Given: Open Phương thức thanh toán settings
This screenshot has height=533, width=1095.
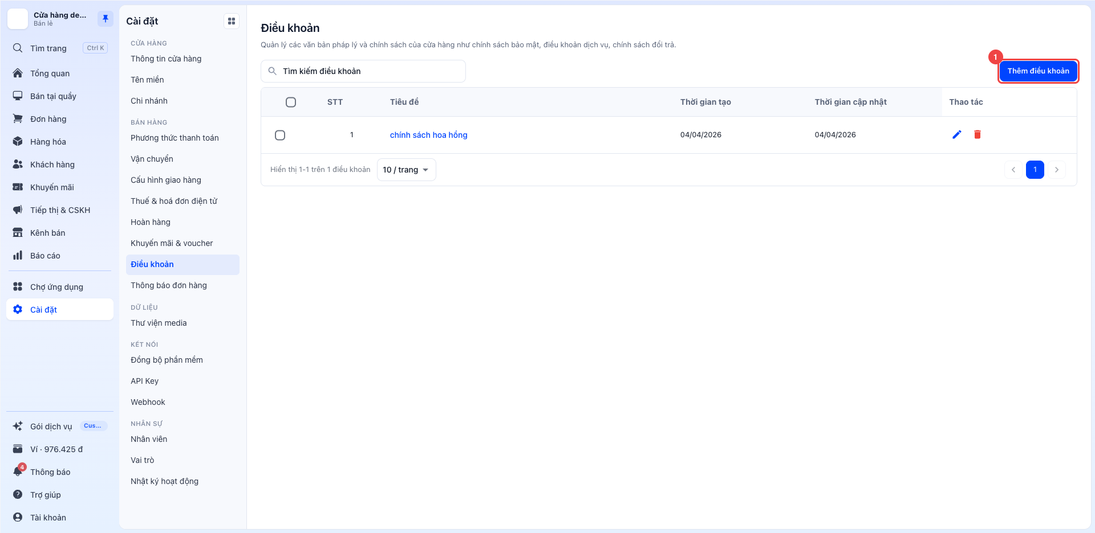Looking at the screenshot, I should [182, 138].
